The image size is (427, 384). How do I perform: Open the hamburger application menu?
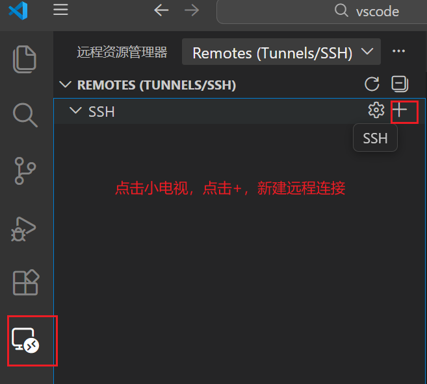point(60,10)
